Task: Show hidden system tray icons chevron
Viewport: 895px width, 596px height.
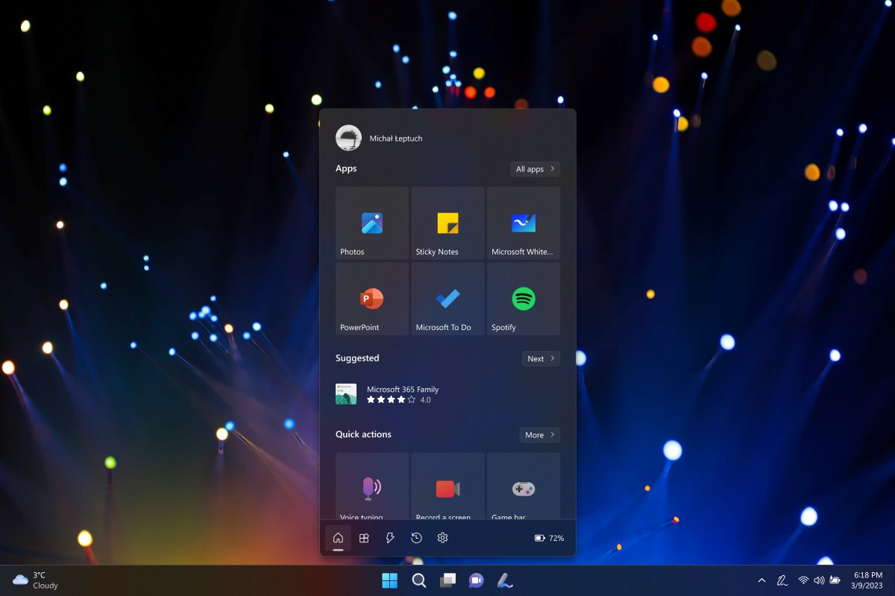Action: click(761, 580)
